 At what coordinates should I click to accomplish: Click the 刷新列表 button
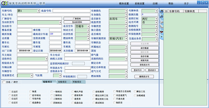[145, 60]
